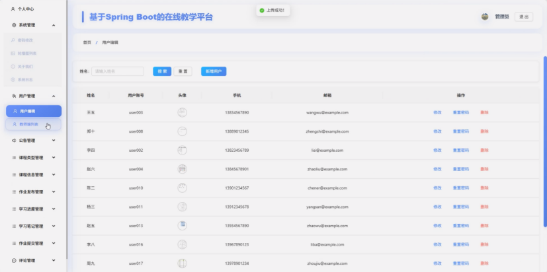Click the image icon for 轮播图列表
The height and width of the screenshot is (272, 547).
coord(13,53)
